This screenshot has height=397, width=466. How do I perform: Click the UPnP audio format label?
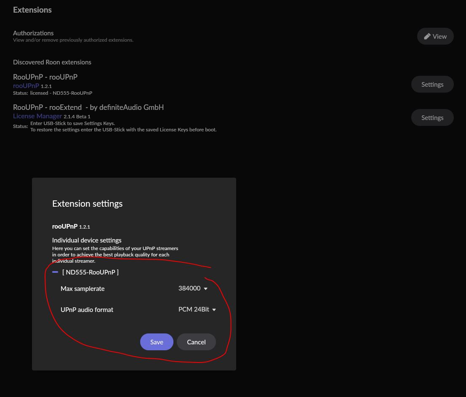point(87,309)
